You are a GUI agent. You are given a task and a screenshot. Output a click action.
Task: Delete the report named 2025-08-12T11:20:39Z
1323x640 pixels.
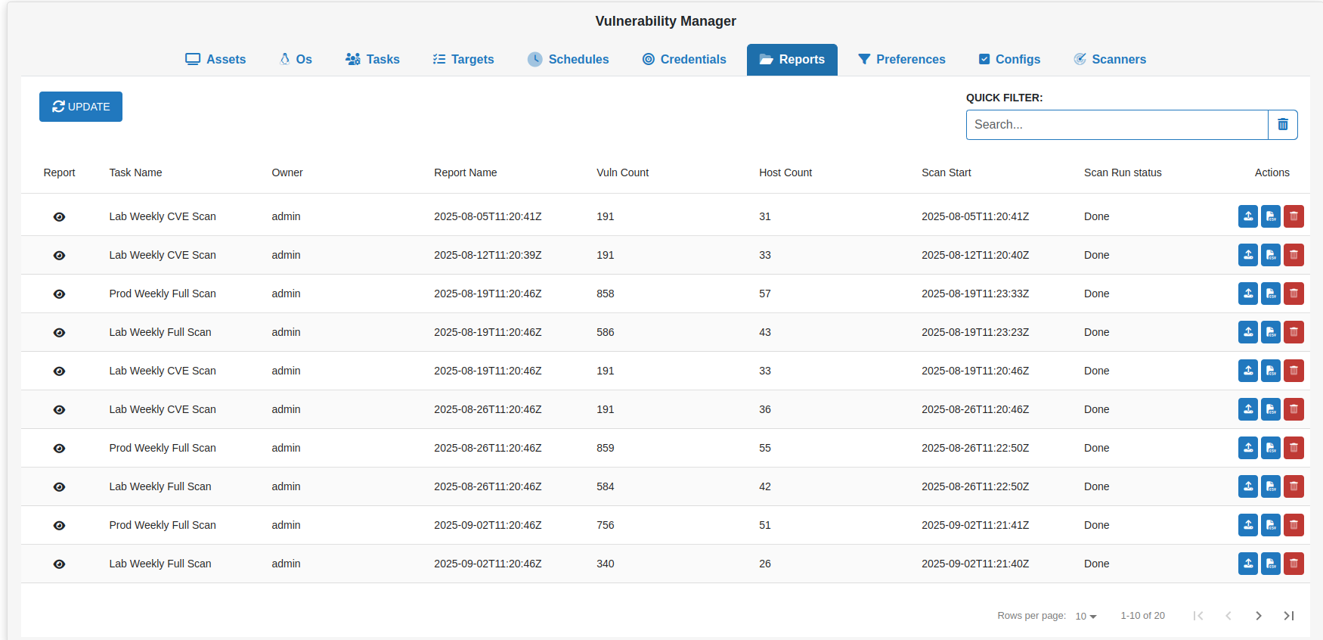click(1294, 255)
